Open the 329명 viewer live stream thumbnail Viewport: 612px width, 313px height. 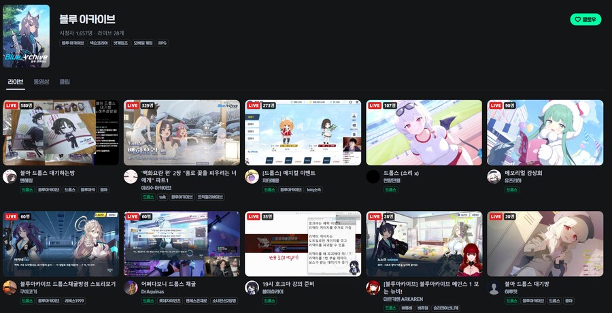click(182, 133)
